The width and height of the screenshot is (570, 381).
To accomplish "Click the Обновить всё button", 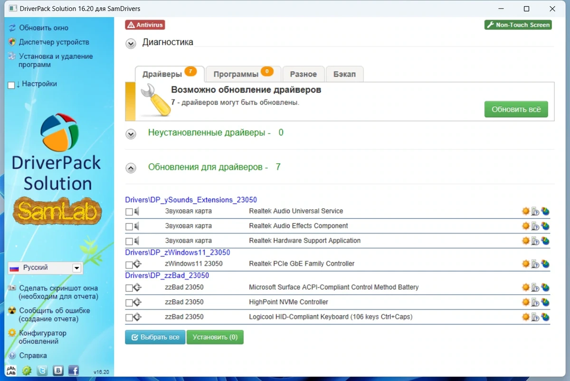I will pos(516,109).
